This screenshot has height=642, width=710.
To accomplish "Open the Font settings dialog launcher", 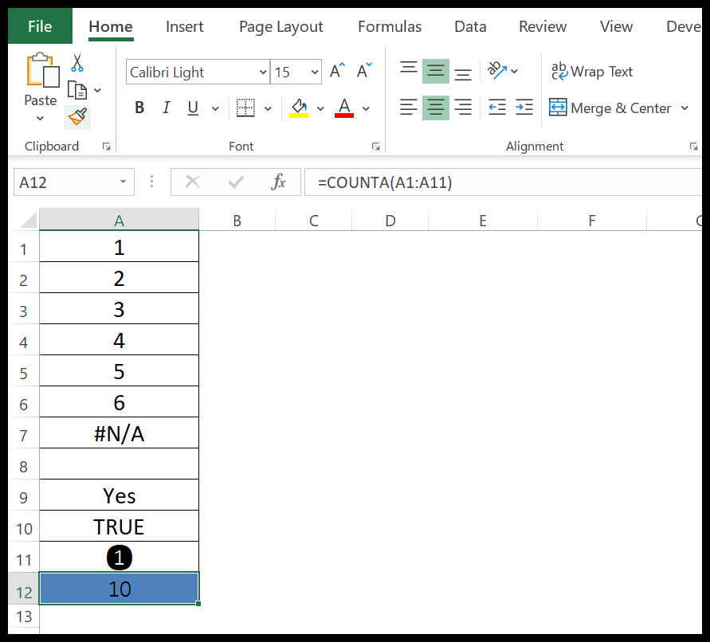I will pos(375,146).
